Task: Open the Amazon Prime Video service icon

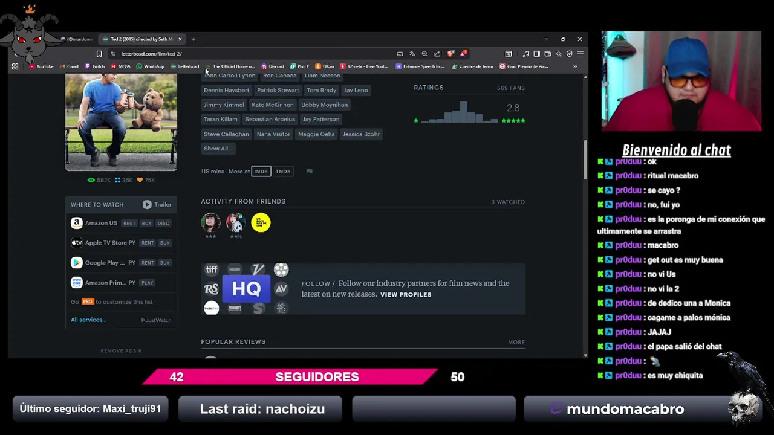Action: click(x=76, y=283)
